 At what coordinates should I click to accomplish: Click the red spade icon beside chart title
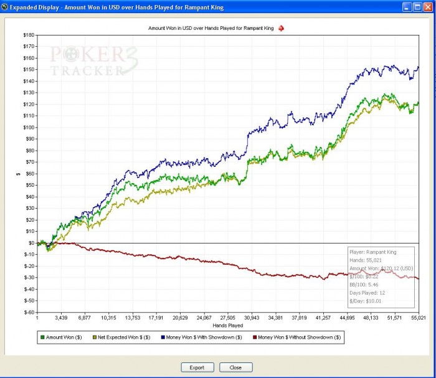pyautogui.click(x=281, y=29)
